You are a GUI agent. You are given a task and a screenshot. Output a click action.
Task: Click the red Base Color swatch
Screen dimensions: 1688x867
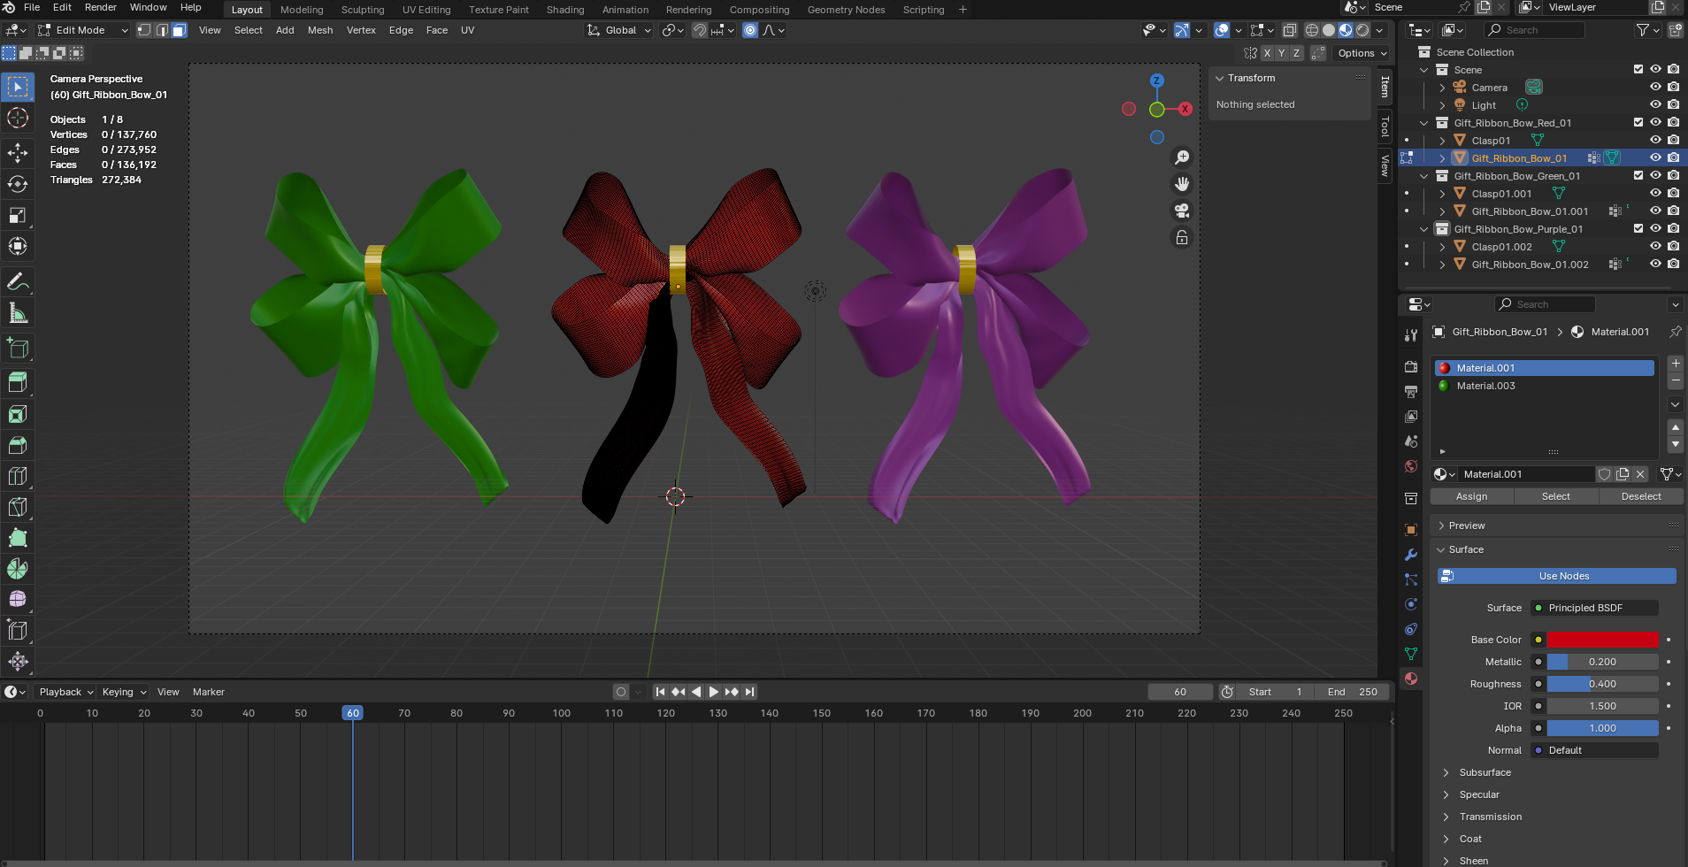[1602, 640]
